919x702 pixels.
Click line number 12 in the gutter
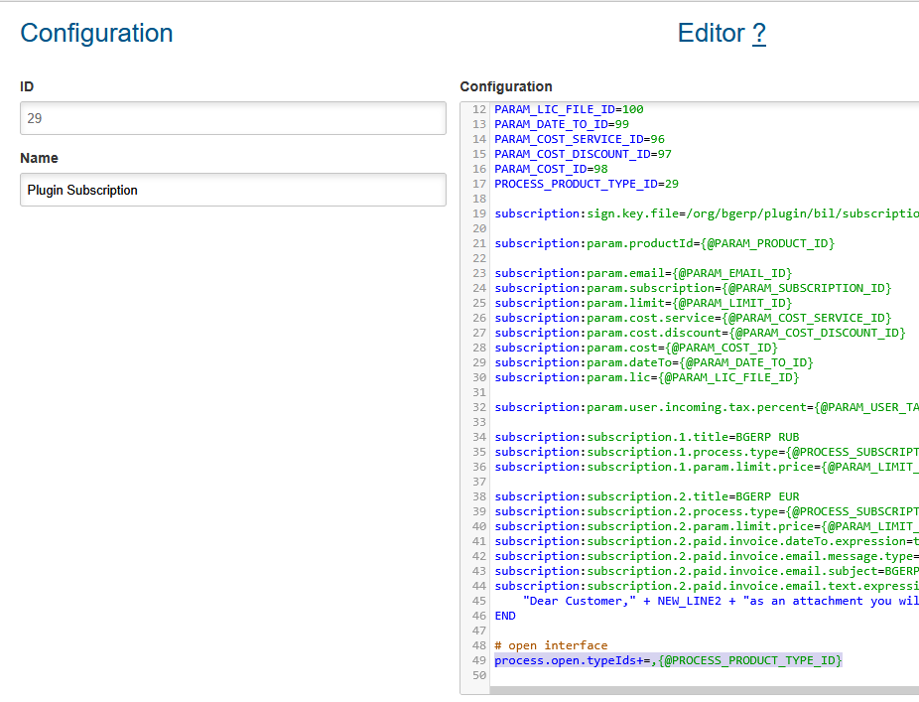point(479,109)
